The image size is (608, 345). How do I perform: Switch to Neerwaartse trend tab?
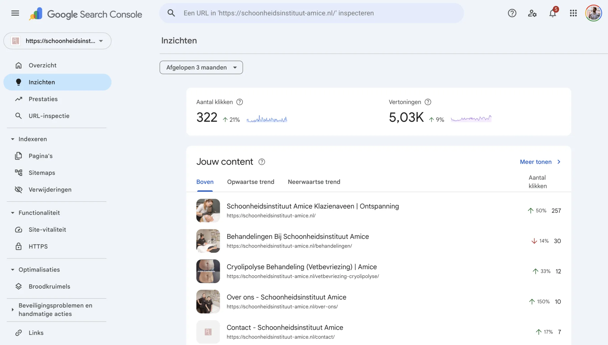[314, 182]
